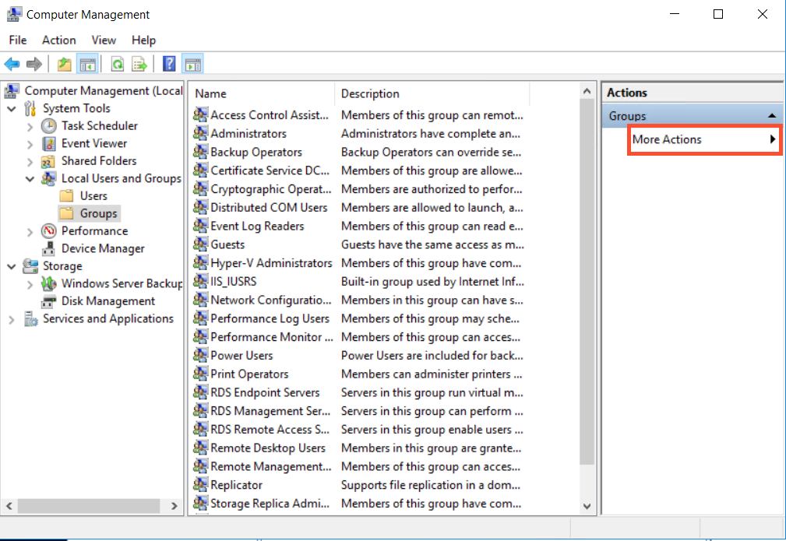Image resolution: width=786 pixels, height=541 pixels.
Task: Open the File menu
Action: click(18, 40)
